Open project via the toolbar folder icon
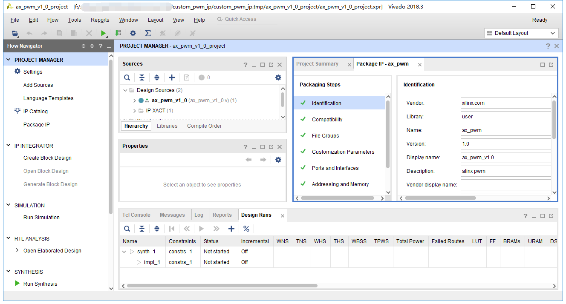The image size is (566, 304). (x=15, y=33)
